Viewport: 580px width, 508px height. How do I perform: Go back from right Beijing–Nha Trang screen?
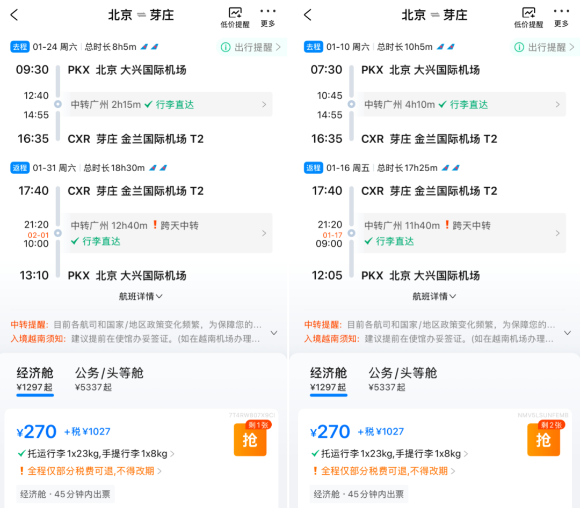pos(308,15)
